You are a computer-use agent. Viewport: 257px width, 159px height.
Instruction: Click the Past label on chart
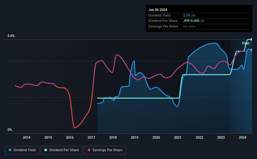246,43
